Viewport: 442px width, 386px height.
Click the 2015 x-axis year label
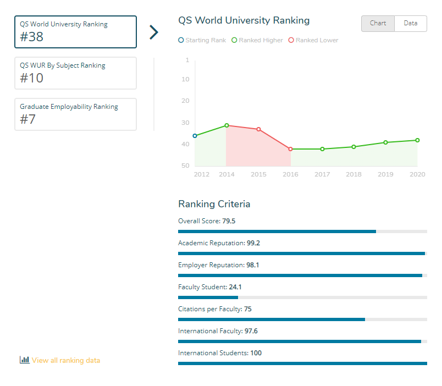[x=258, y=174]
